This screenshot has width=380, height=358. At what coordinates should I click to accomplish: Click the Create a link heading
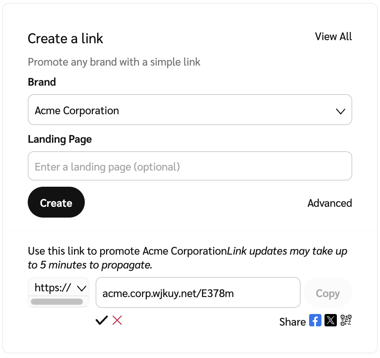click(66, 39)
